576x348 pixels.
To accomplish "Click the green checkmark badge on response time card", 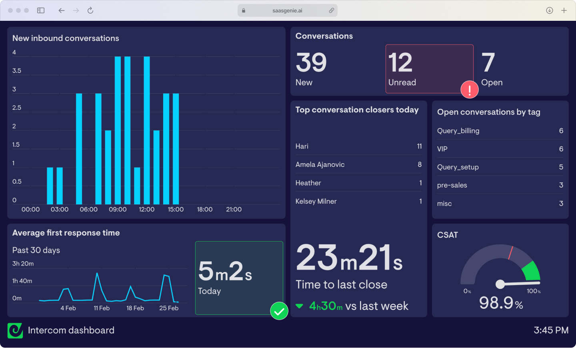I will 279,311.
